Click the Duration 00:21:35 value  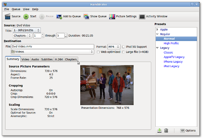(x=87, y=36)
